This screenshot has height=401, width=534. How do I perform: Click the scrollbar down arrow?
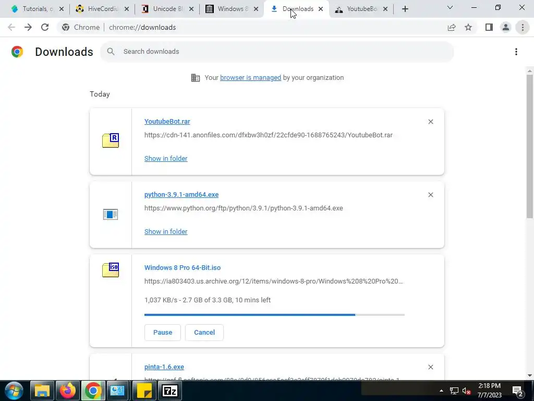coord(530,375)
